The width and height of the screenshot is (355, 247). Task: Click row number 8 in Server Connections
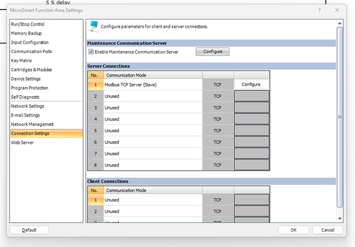point(95,165)
